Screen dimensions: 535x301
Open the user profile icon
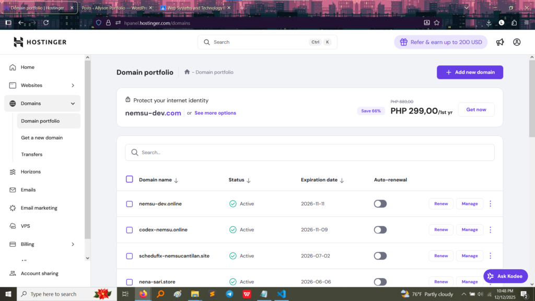(x=517, y=42)
